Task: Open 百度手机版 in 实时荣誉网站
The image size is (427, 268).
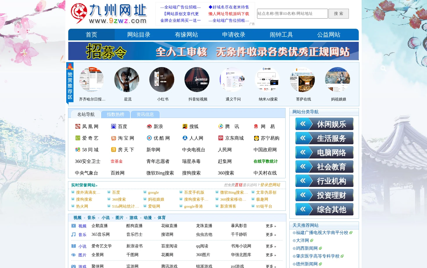Action: point(194,193)
